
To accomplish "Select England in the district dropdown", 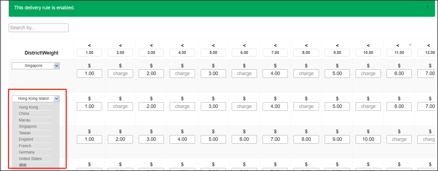I will tap(26, 139).
